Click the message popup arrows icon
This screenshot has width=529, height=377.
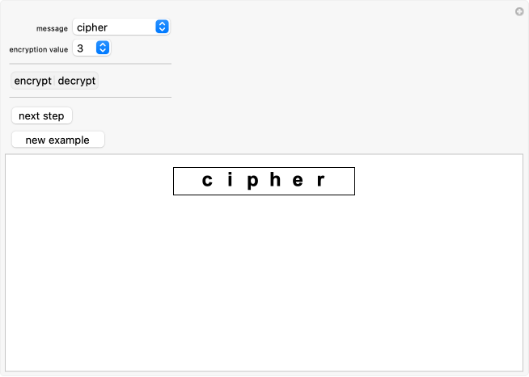(x=162, y=27)
